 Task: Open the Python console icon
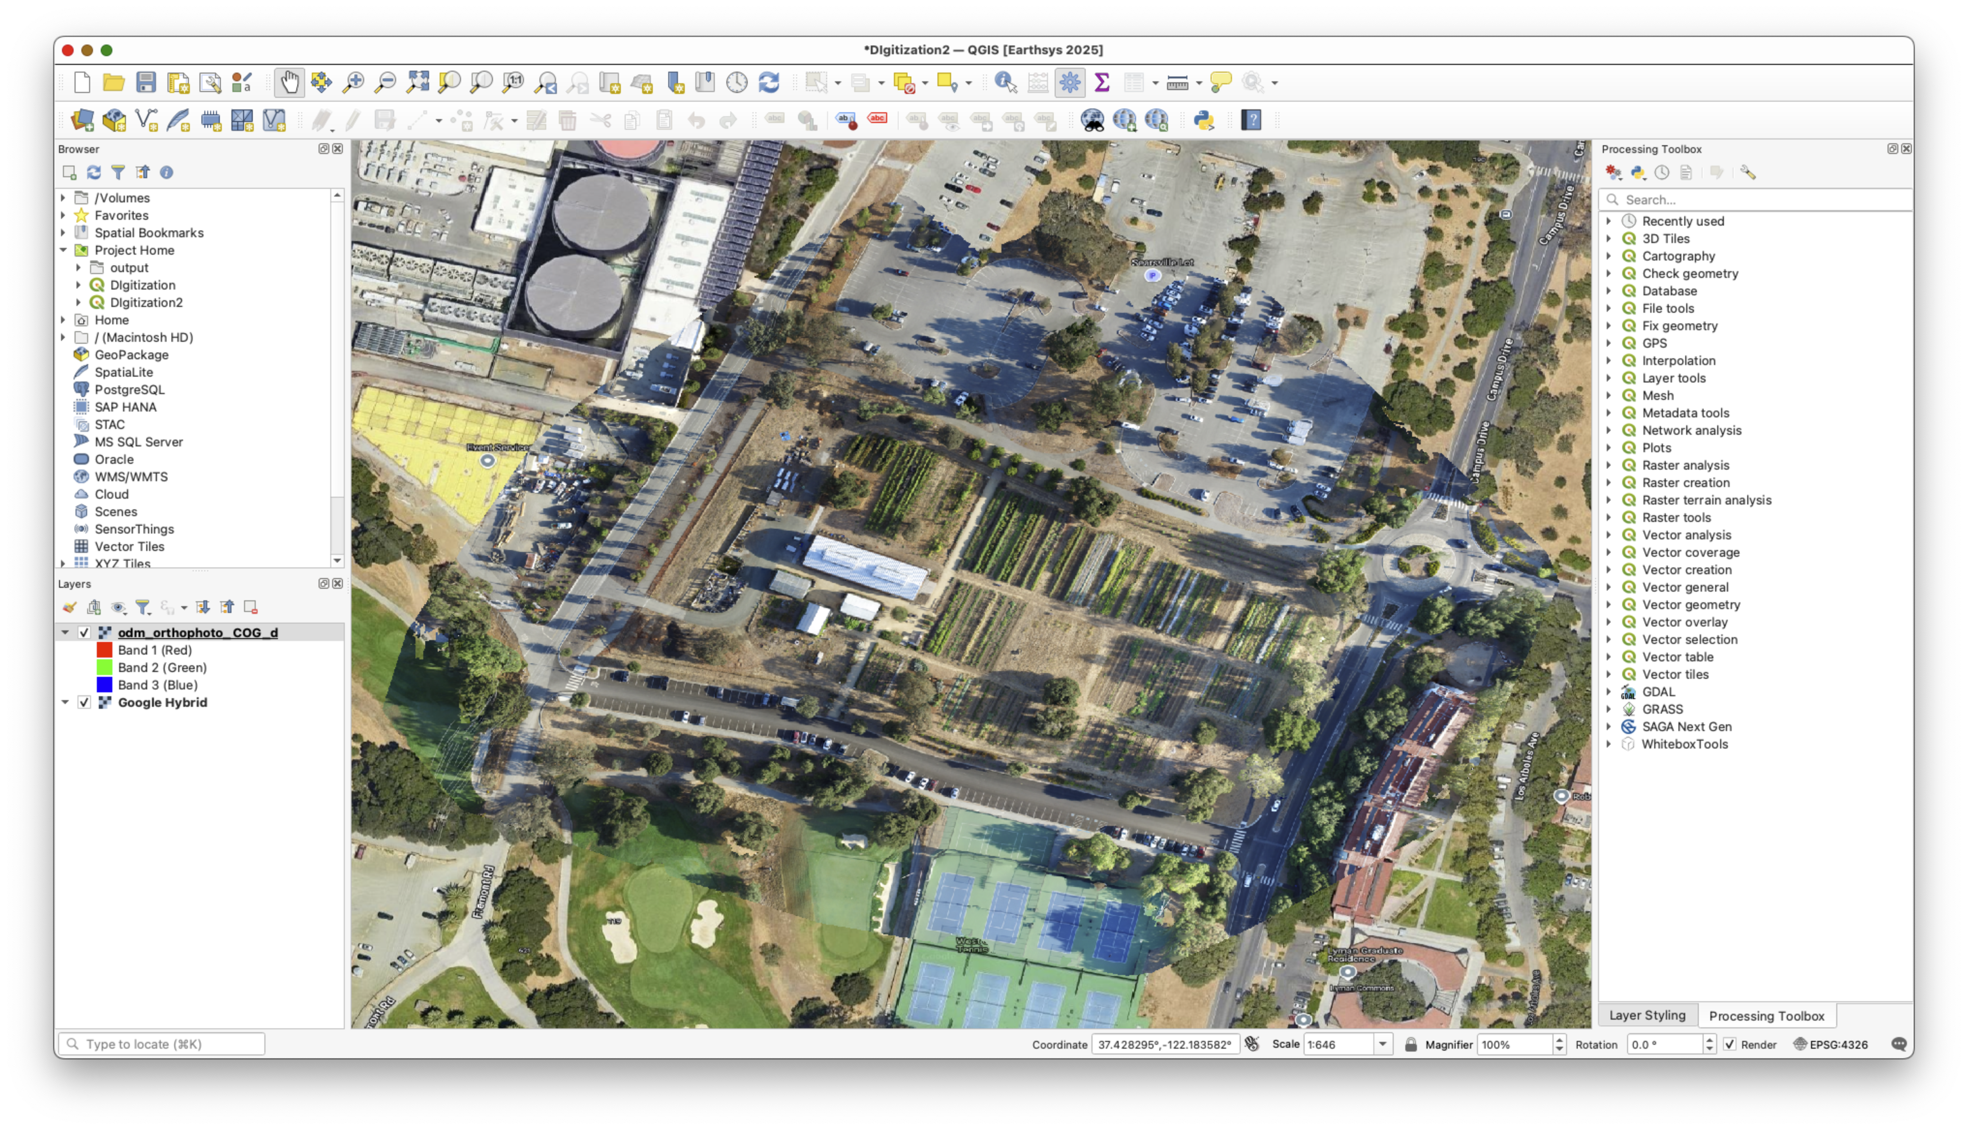click(x=1204, y=120)
